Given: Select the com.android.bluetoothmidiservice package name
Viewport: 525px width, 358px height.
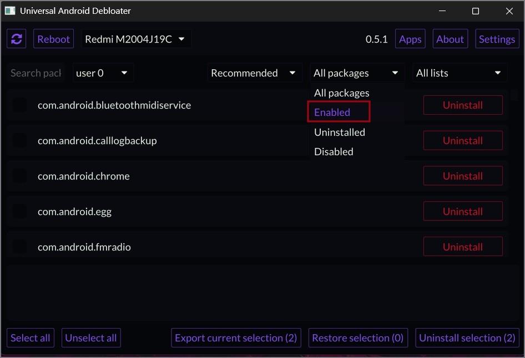Looking at the screenshot, I should pos(114,105).
